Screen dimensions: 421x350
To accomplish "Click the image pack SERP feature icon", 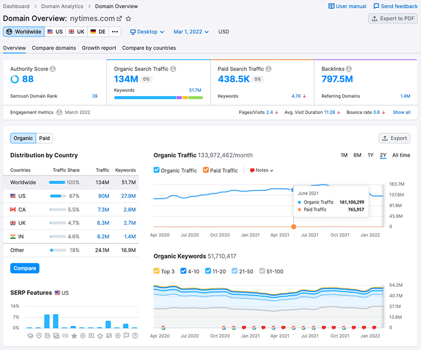I will pyautogui.click(x=56, y=335).
